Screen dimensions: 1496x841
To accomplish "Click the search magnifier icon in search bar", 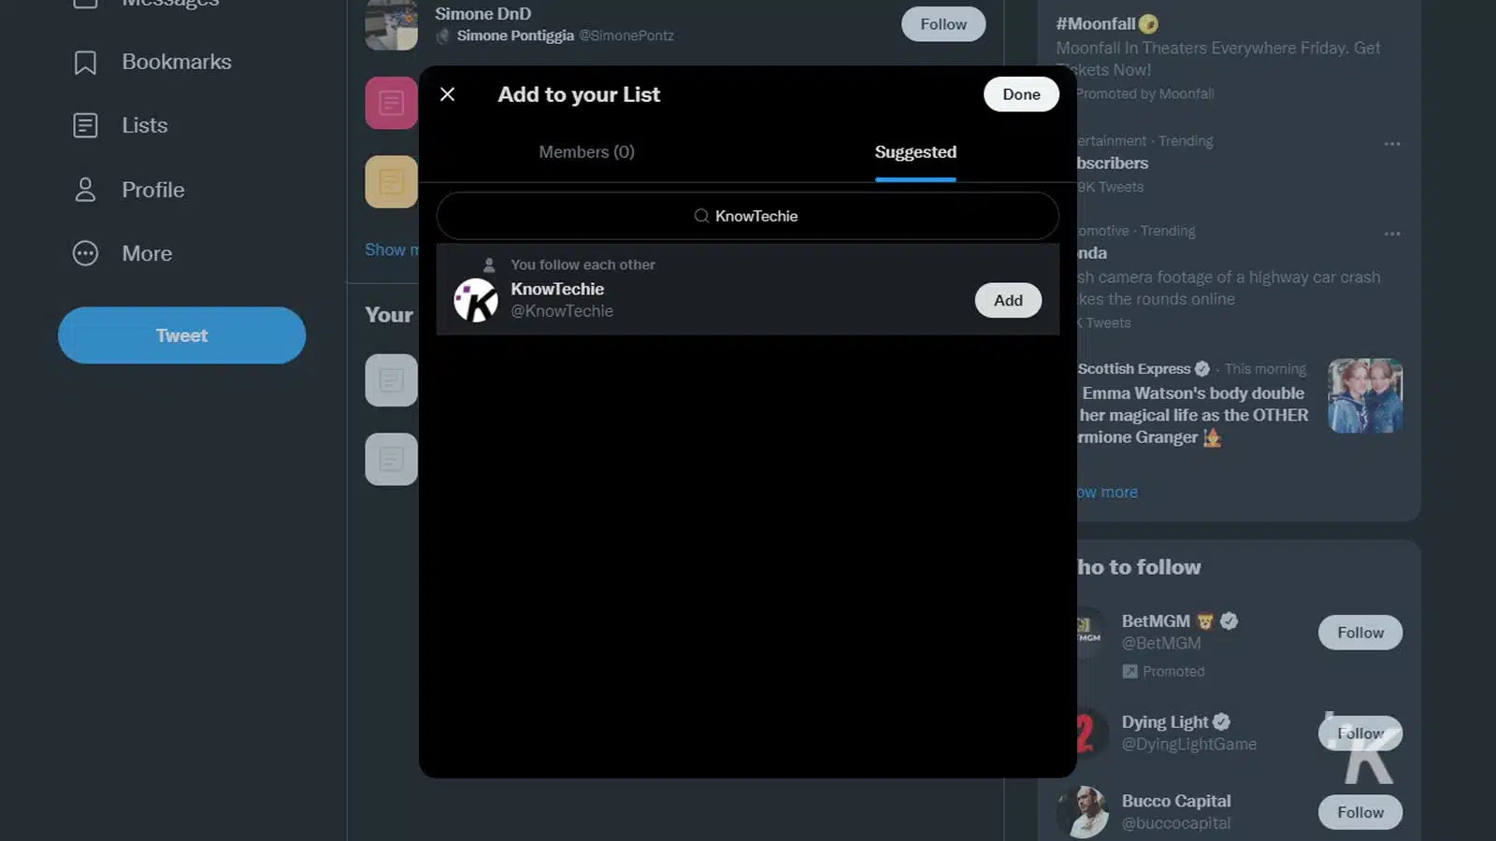I will pyautogui.click(x=700, y=216).
